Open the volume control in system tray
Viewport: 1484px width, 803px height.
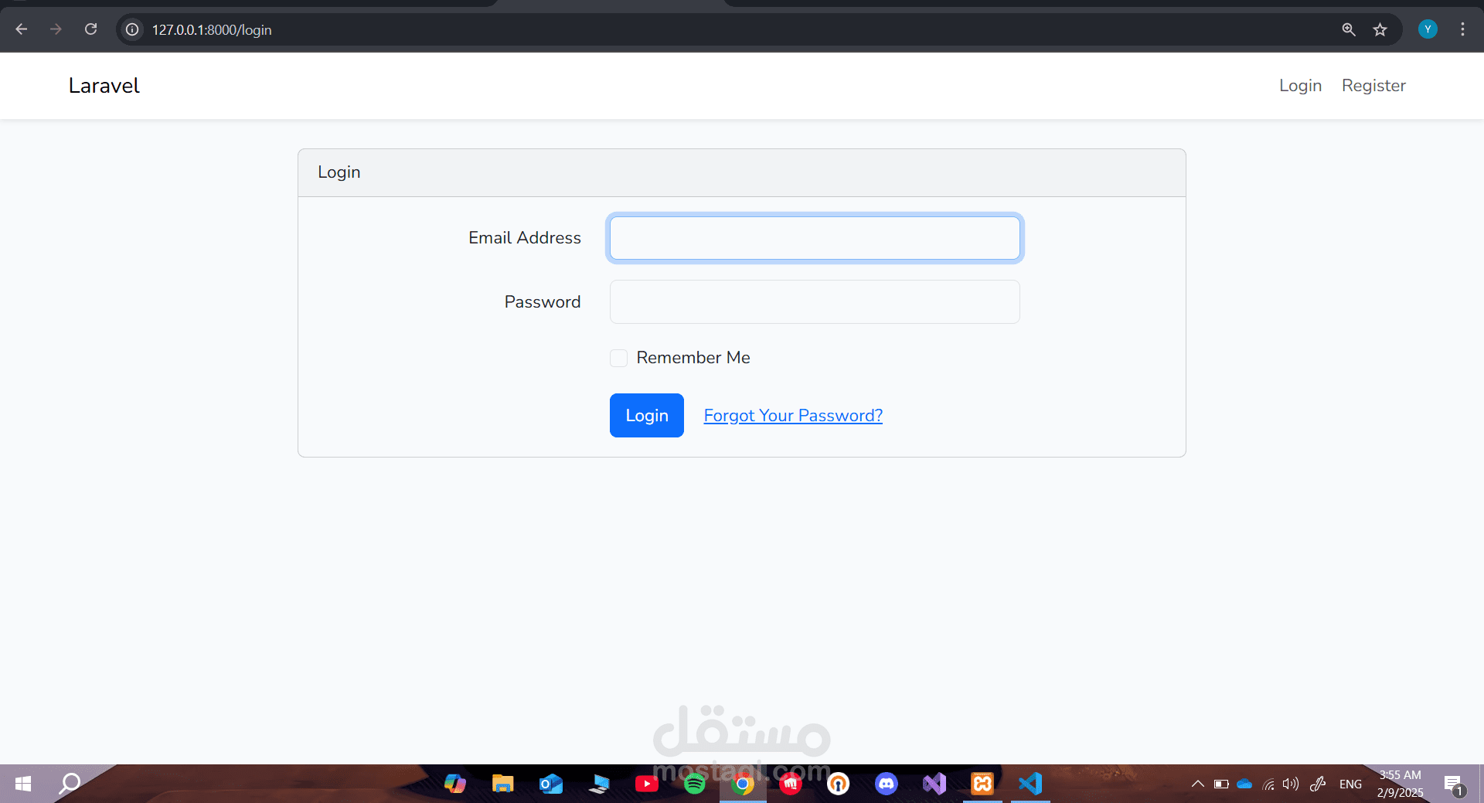click(x=1291, y=784)
